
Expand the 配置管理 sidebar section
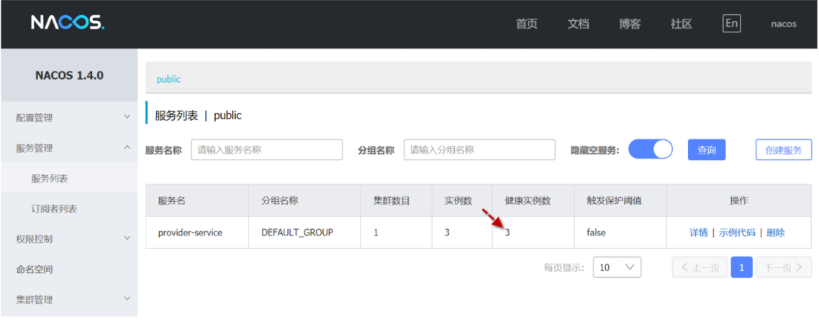coord(70,118)
